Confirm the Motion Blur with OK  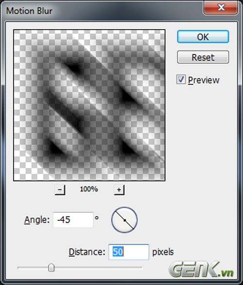[x=203, y=37]
